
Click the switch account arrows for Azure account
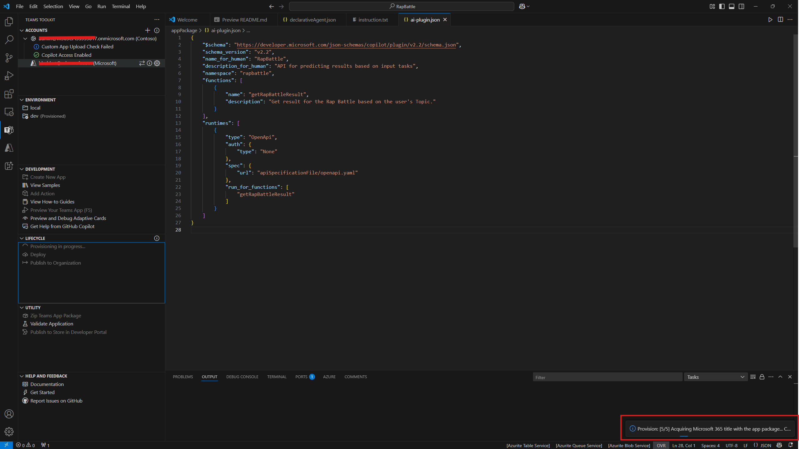pos(142,63)
